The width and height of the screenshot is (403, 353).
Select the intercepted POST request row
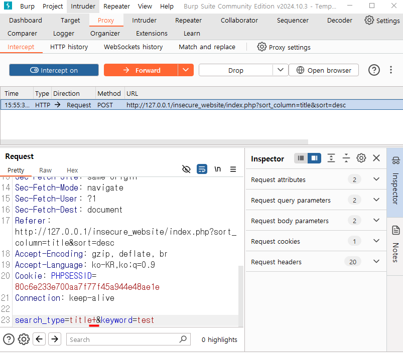202,105
